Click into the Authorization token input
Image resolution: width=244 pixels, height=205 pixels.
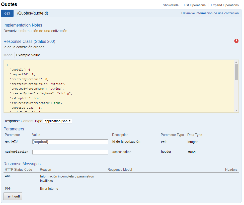coord(70,152)
